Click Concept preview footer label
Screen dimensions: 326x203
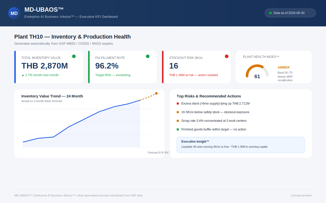301,195
